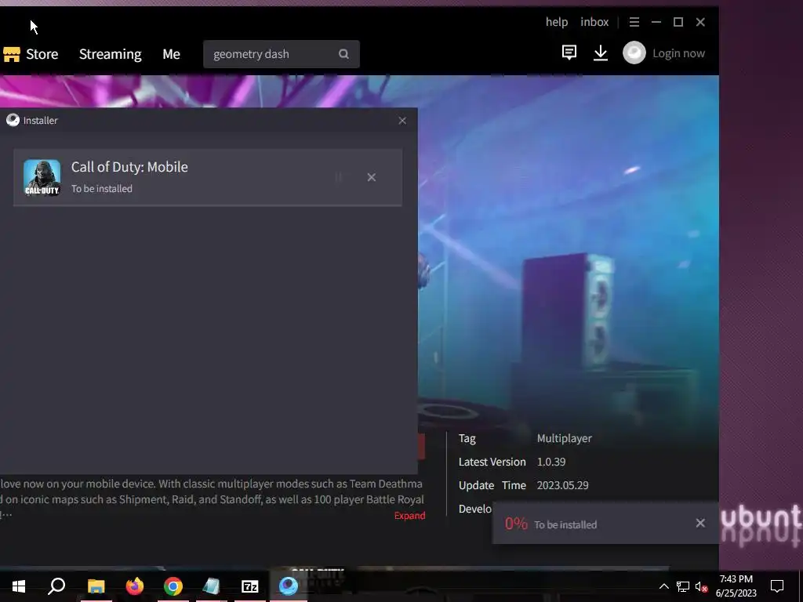Switch to the Streaming tab

[x=110, y=54]
